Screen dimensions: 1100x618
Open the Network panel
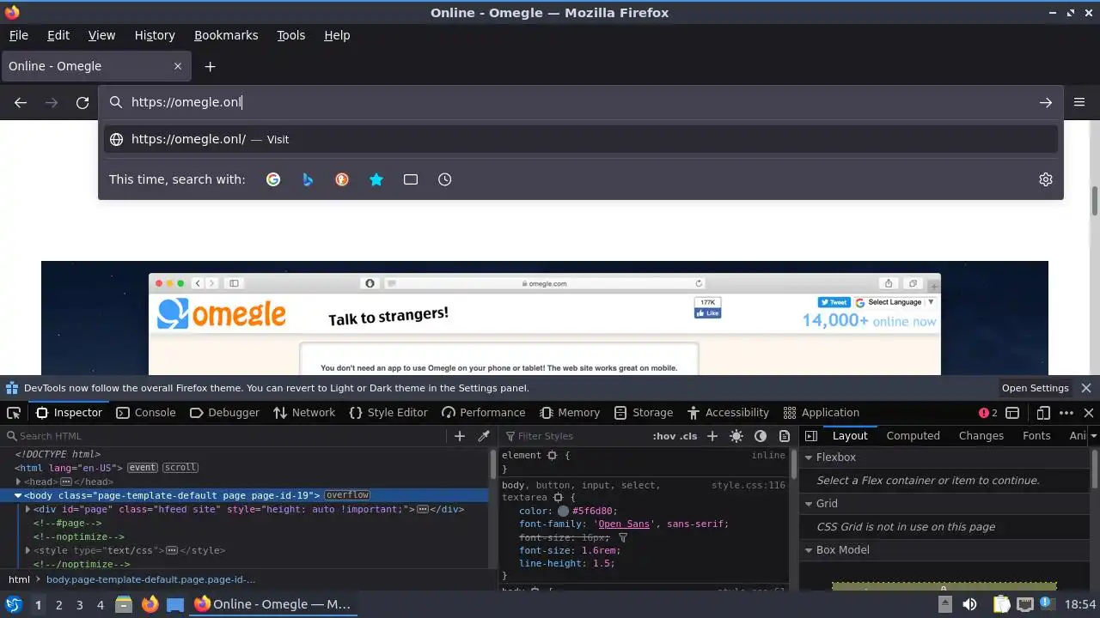304,413
